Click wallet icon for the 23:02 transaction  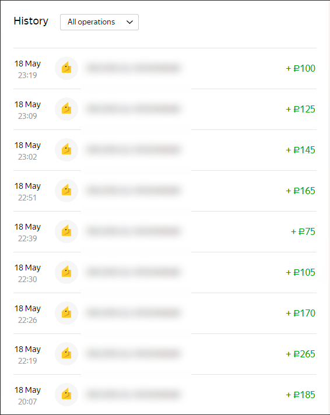coord(66,150)
